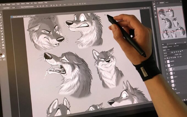This screenshot has width=187, height=117.
Task: Open the Normal blend mode dropdown
Action: [x=169, y=56]
